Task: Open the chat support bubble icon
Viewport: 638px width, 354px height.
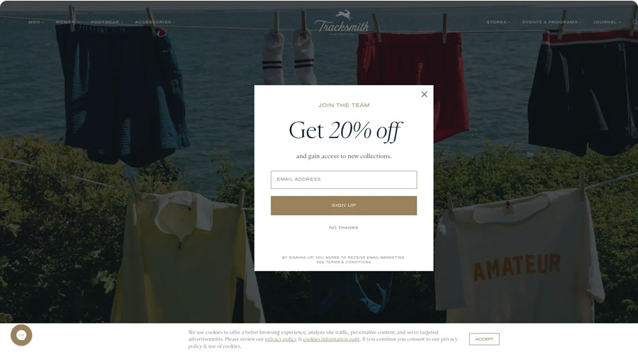Action: [21, 336]
